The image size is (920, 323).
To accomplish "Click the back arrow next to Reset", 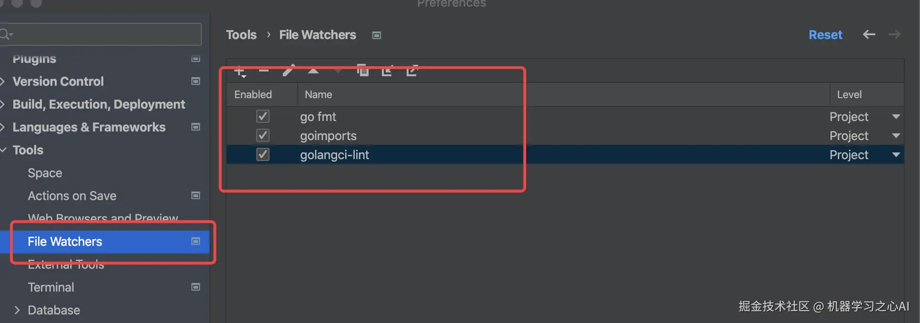I will 869,35.
